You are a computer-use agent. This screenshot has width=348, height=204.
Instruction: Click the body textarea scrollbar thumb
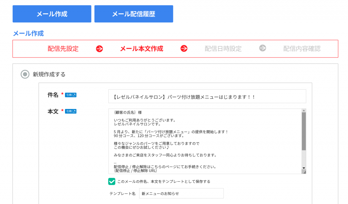[x=303, y=131]
